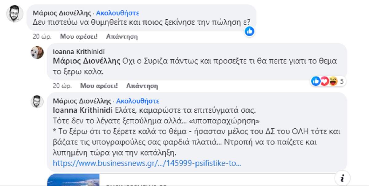Viewport: 369px width, 186px height.
Task: Click Ακολουθήστε on Μάριος's reply comment
Action: click(x=138, y=101)
